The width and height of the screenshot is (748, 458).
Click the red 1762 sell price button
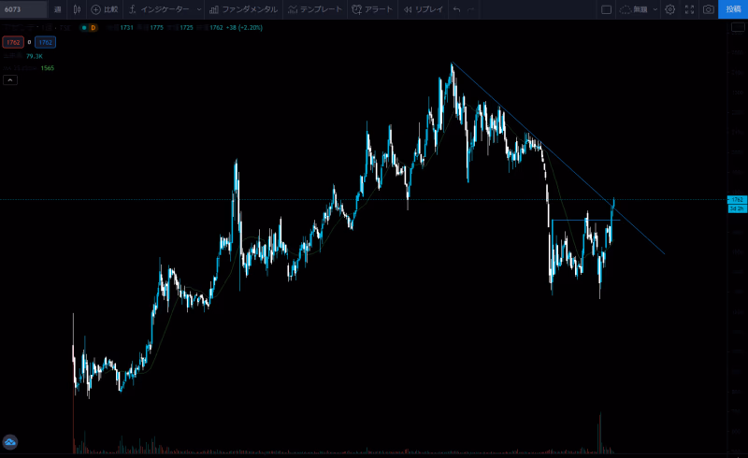point(13,43)
